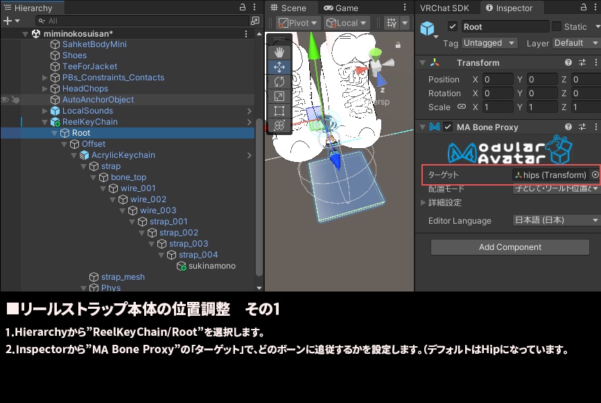Open the Transform component presets icon
This screenshot has height=403, width=601.
click(582, 62)
